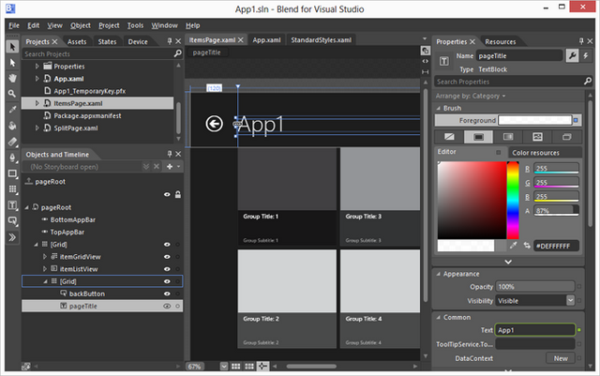Click the Name field showing pageTitle
This screenshot has height=376, width=600.
(519, 56)
